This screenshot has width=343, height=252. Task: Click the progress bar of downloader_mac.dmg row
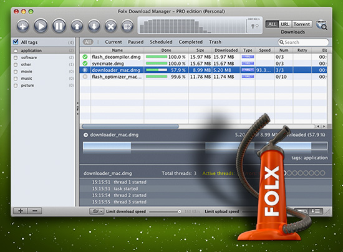tap(157, 70)
